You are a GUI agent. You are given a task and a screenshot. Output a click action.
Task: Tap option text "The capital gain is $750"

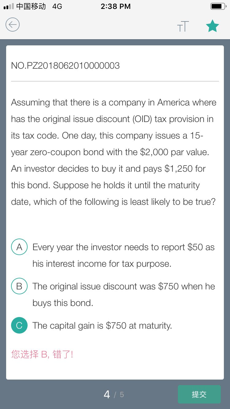coord(102,326)
